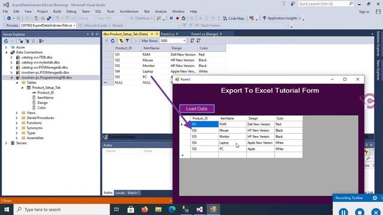Open the File menu
The width and height of the screenshot is (383, 215).
point(5,11)
